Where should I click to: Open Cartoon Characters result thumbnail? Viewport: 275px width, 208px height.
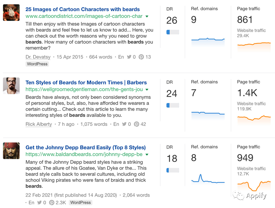tap(11, 13)
